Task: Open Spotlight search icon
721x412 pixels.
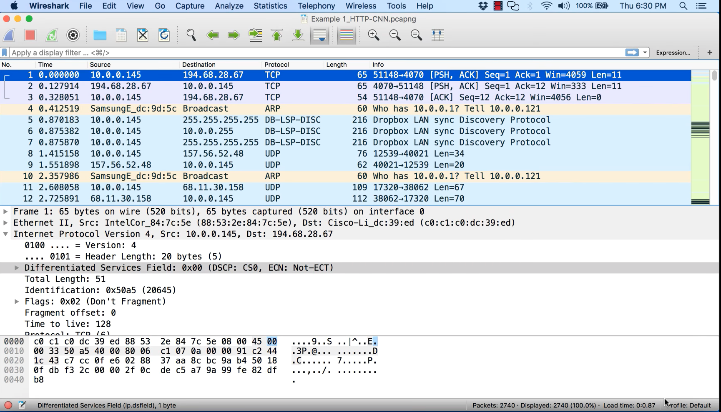Action: tap(683, 6)
